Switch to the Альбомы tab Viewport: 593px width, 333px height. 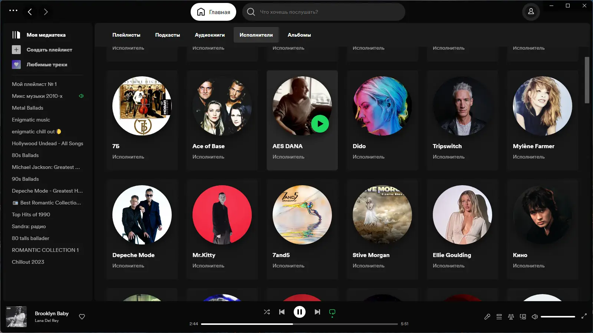pyautogui.click(x=299, y=35)
